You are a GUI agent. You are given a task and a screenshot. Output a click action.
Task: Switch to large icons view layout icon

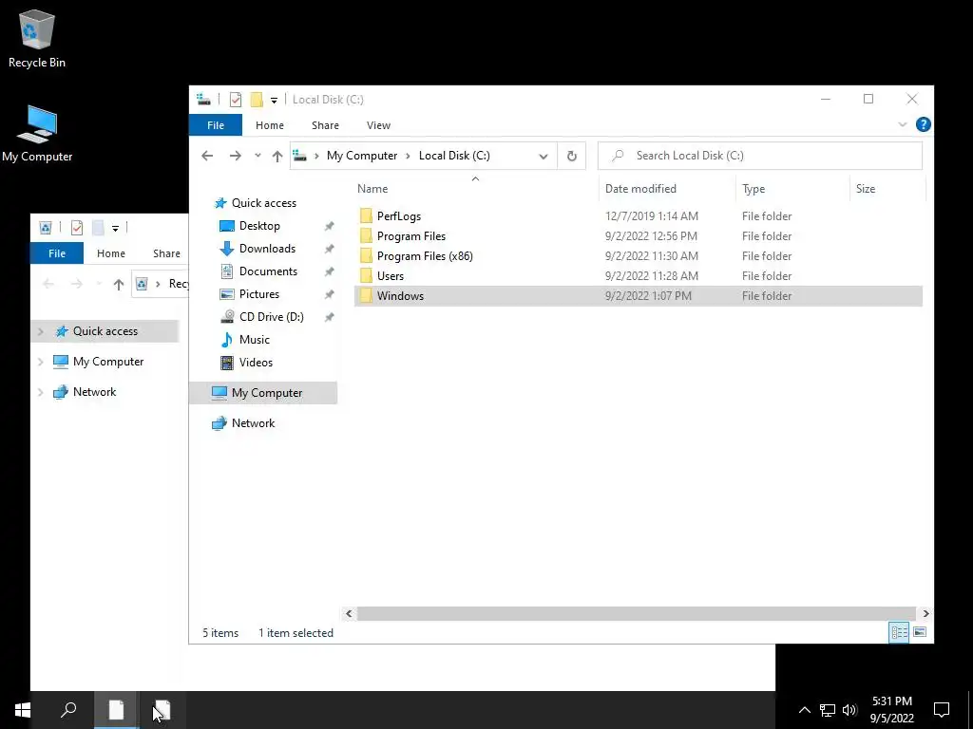(x=920, y=632)
